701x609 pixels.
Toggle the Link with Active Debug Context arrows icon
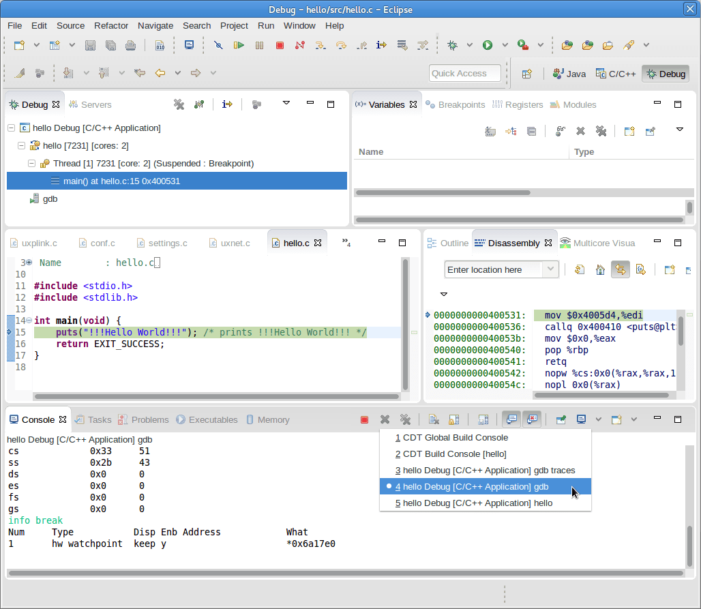(620, 269)
